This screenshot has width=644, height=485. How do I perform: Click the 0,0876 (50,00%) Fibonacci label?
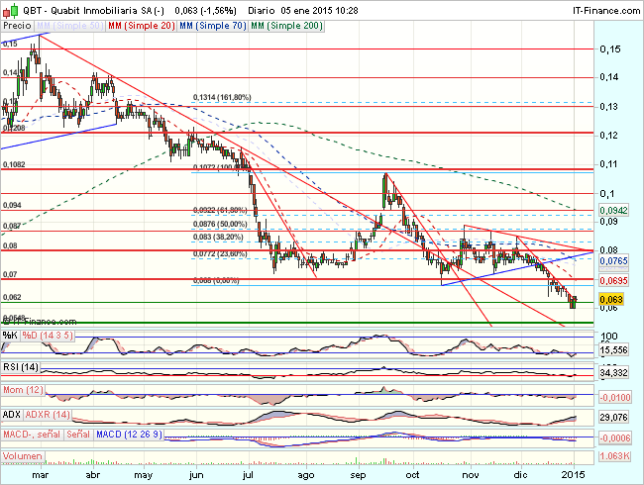pyautogui.click(x=220, y=224)
